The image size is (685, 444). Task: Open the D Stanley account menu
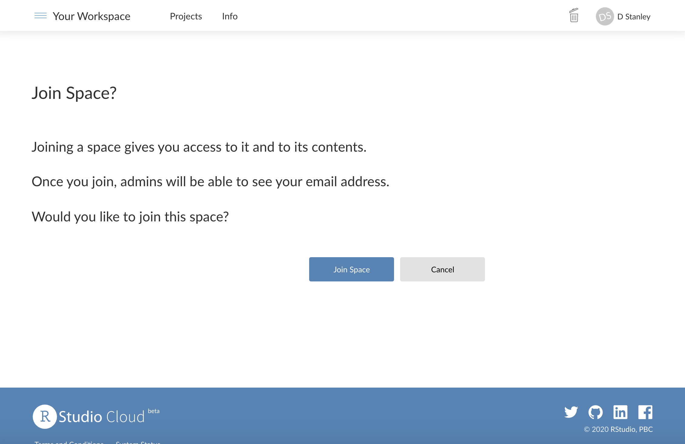633,17
